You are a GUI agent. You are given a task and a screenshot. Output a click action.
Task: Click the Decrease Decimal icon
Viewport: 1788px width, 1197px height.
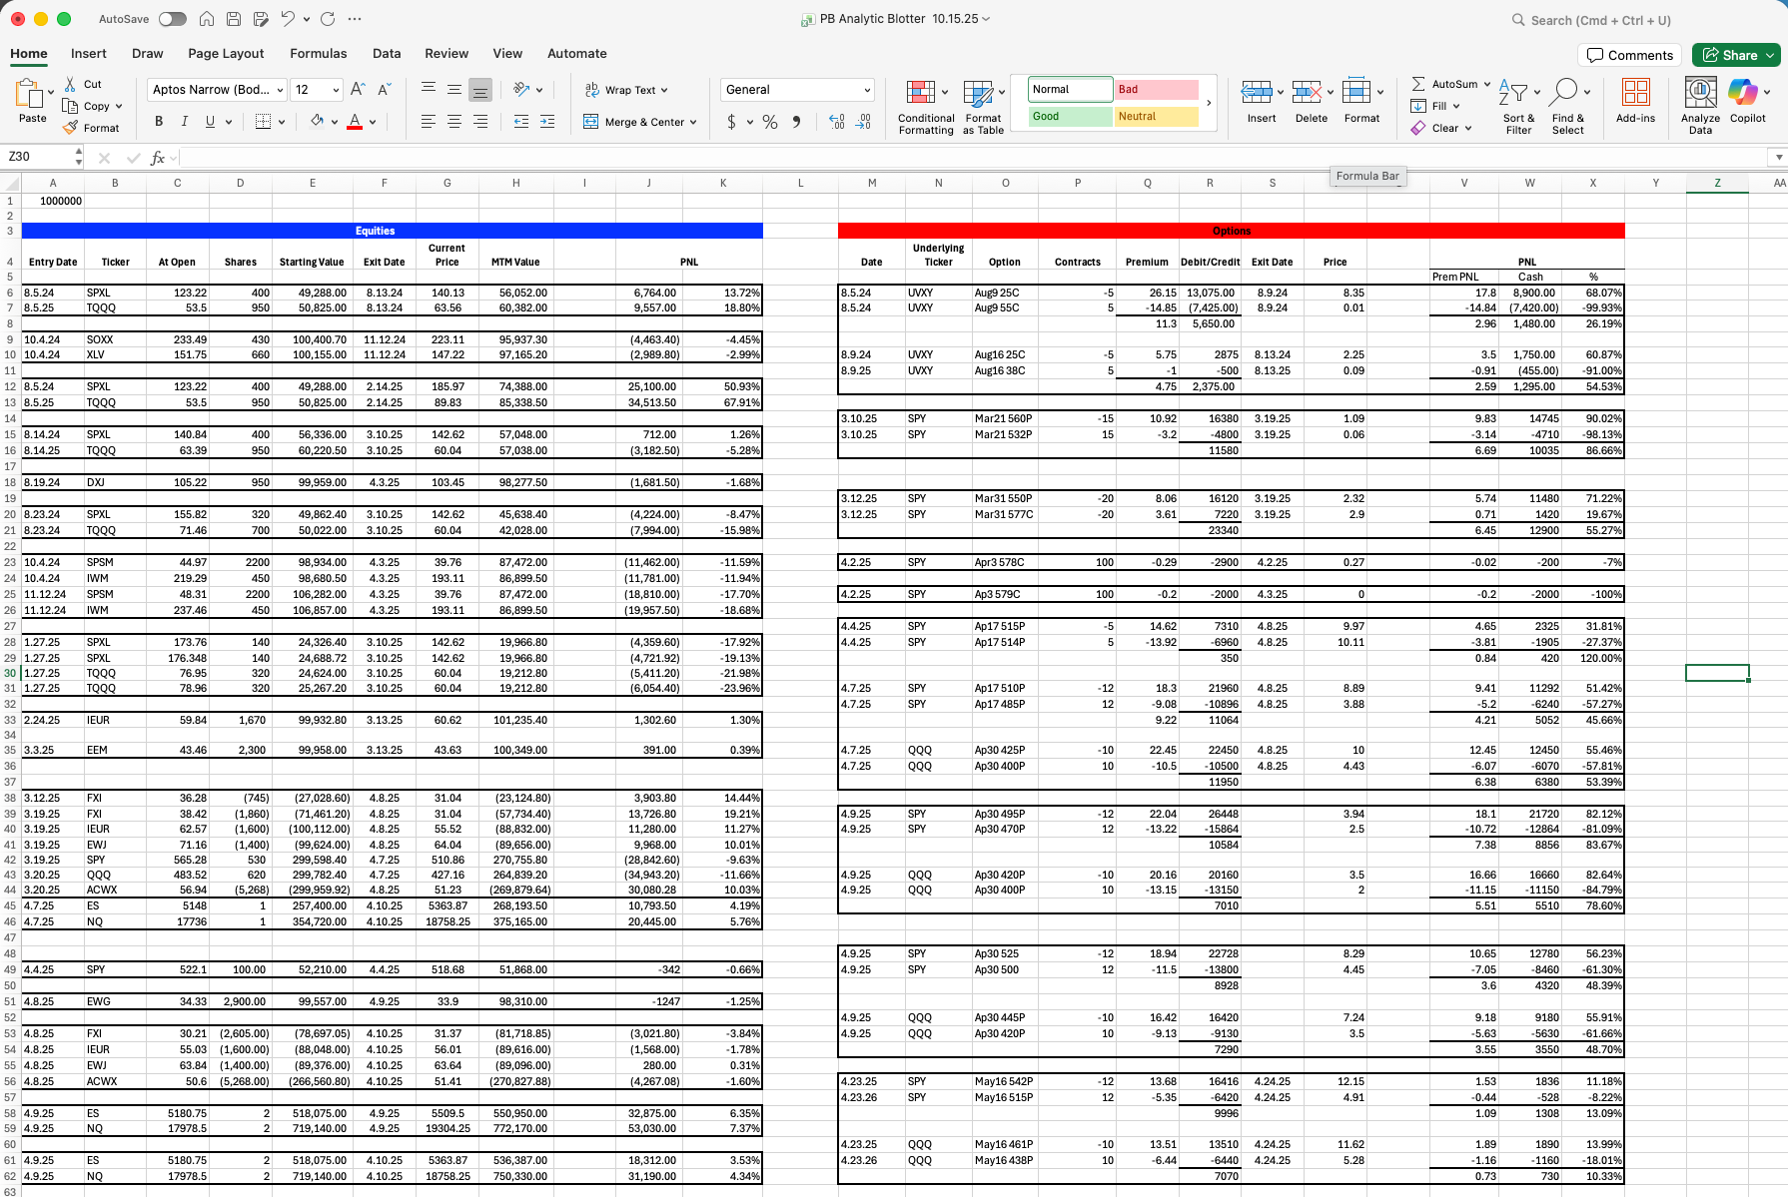(x=864, y=122)
